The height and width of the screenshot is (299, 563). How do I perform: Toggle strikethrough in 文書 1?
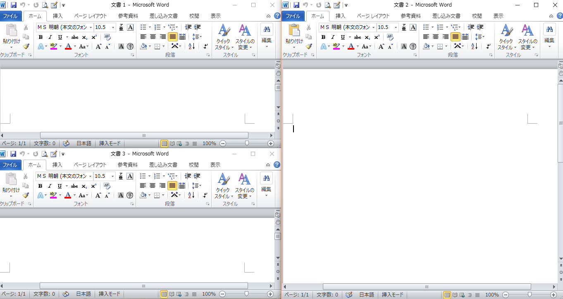coord(75,37)
